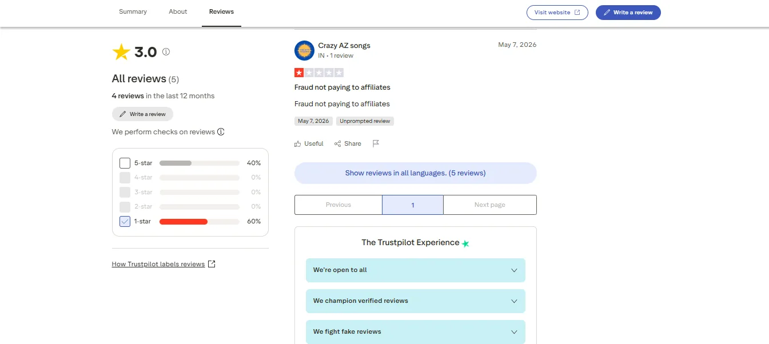The height and width of the screenshot is (344, 769).
Task: Click the '60%' value in 1-star row
Action: point(254,222)
